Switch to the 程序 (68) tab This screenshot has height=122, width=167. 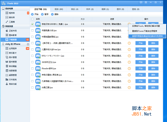59,9
